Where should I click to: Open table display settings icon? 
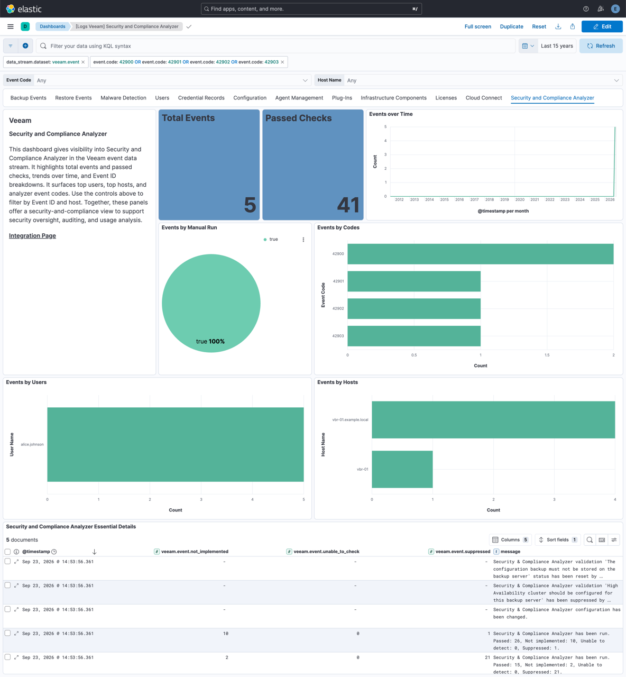click(x=614, y=540)
